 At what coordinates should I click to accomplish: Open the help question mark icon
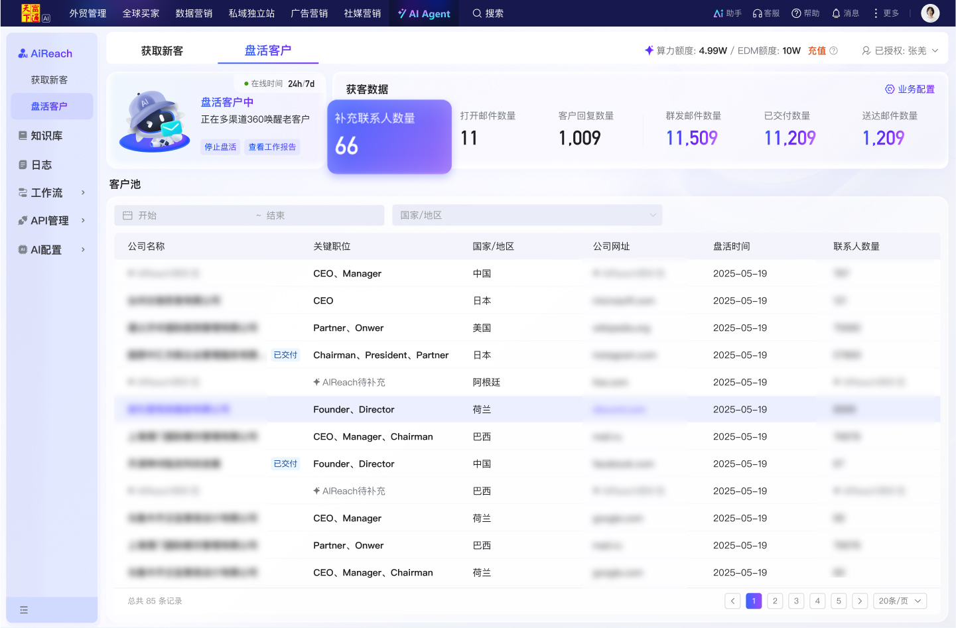796,13
